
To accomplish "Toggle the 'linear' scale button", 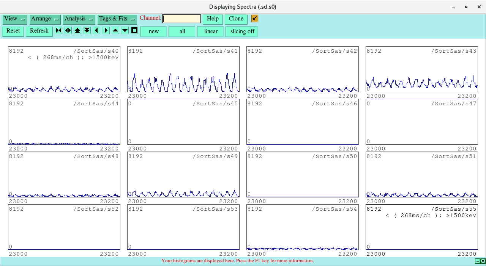I will [x=210, y=31].
